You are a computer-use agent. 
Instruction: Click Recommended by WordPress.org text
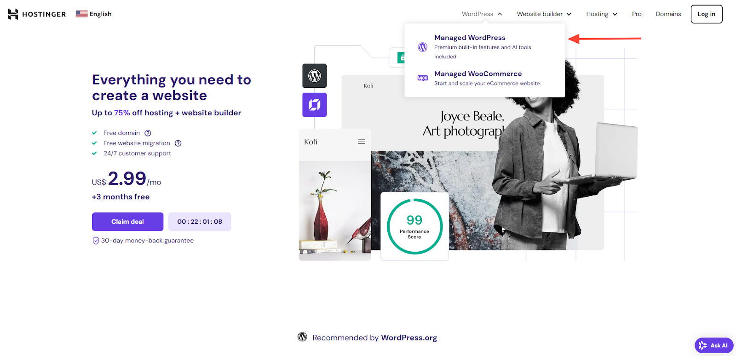tap(374, 338)
